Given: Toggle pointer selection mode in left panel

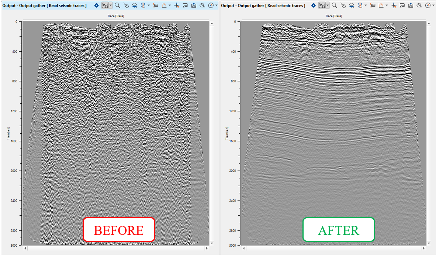Looking at the screenshot, I should 105,6.
